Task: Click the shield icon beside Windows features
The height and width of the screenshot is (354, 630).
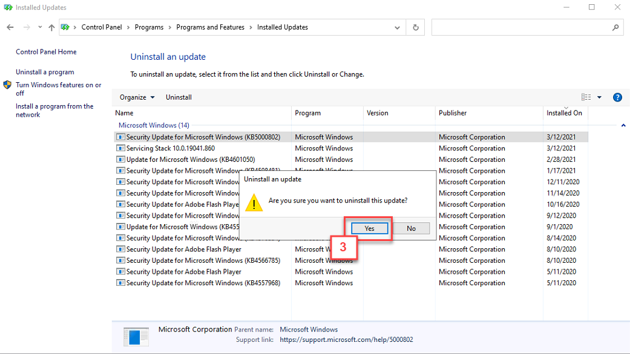Action: coord(7,85)
